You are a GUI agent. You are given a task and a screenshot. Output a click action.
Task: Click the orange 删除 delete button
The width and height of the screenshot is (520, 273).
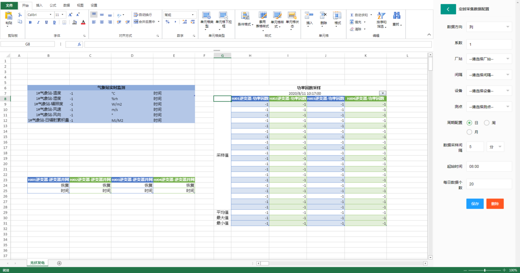tap(495, 204)
